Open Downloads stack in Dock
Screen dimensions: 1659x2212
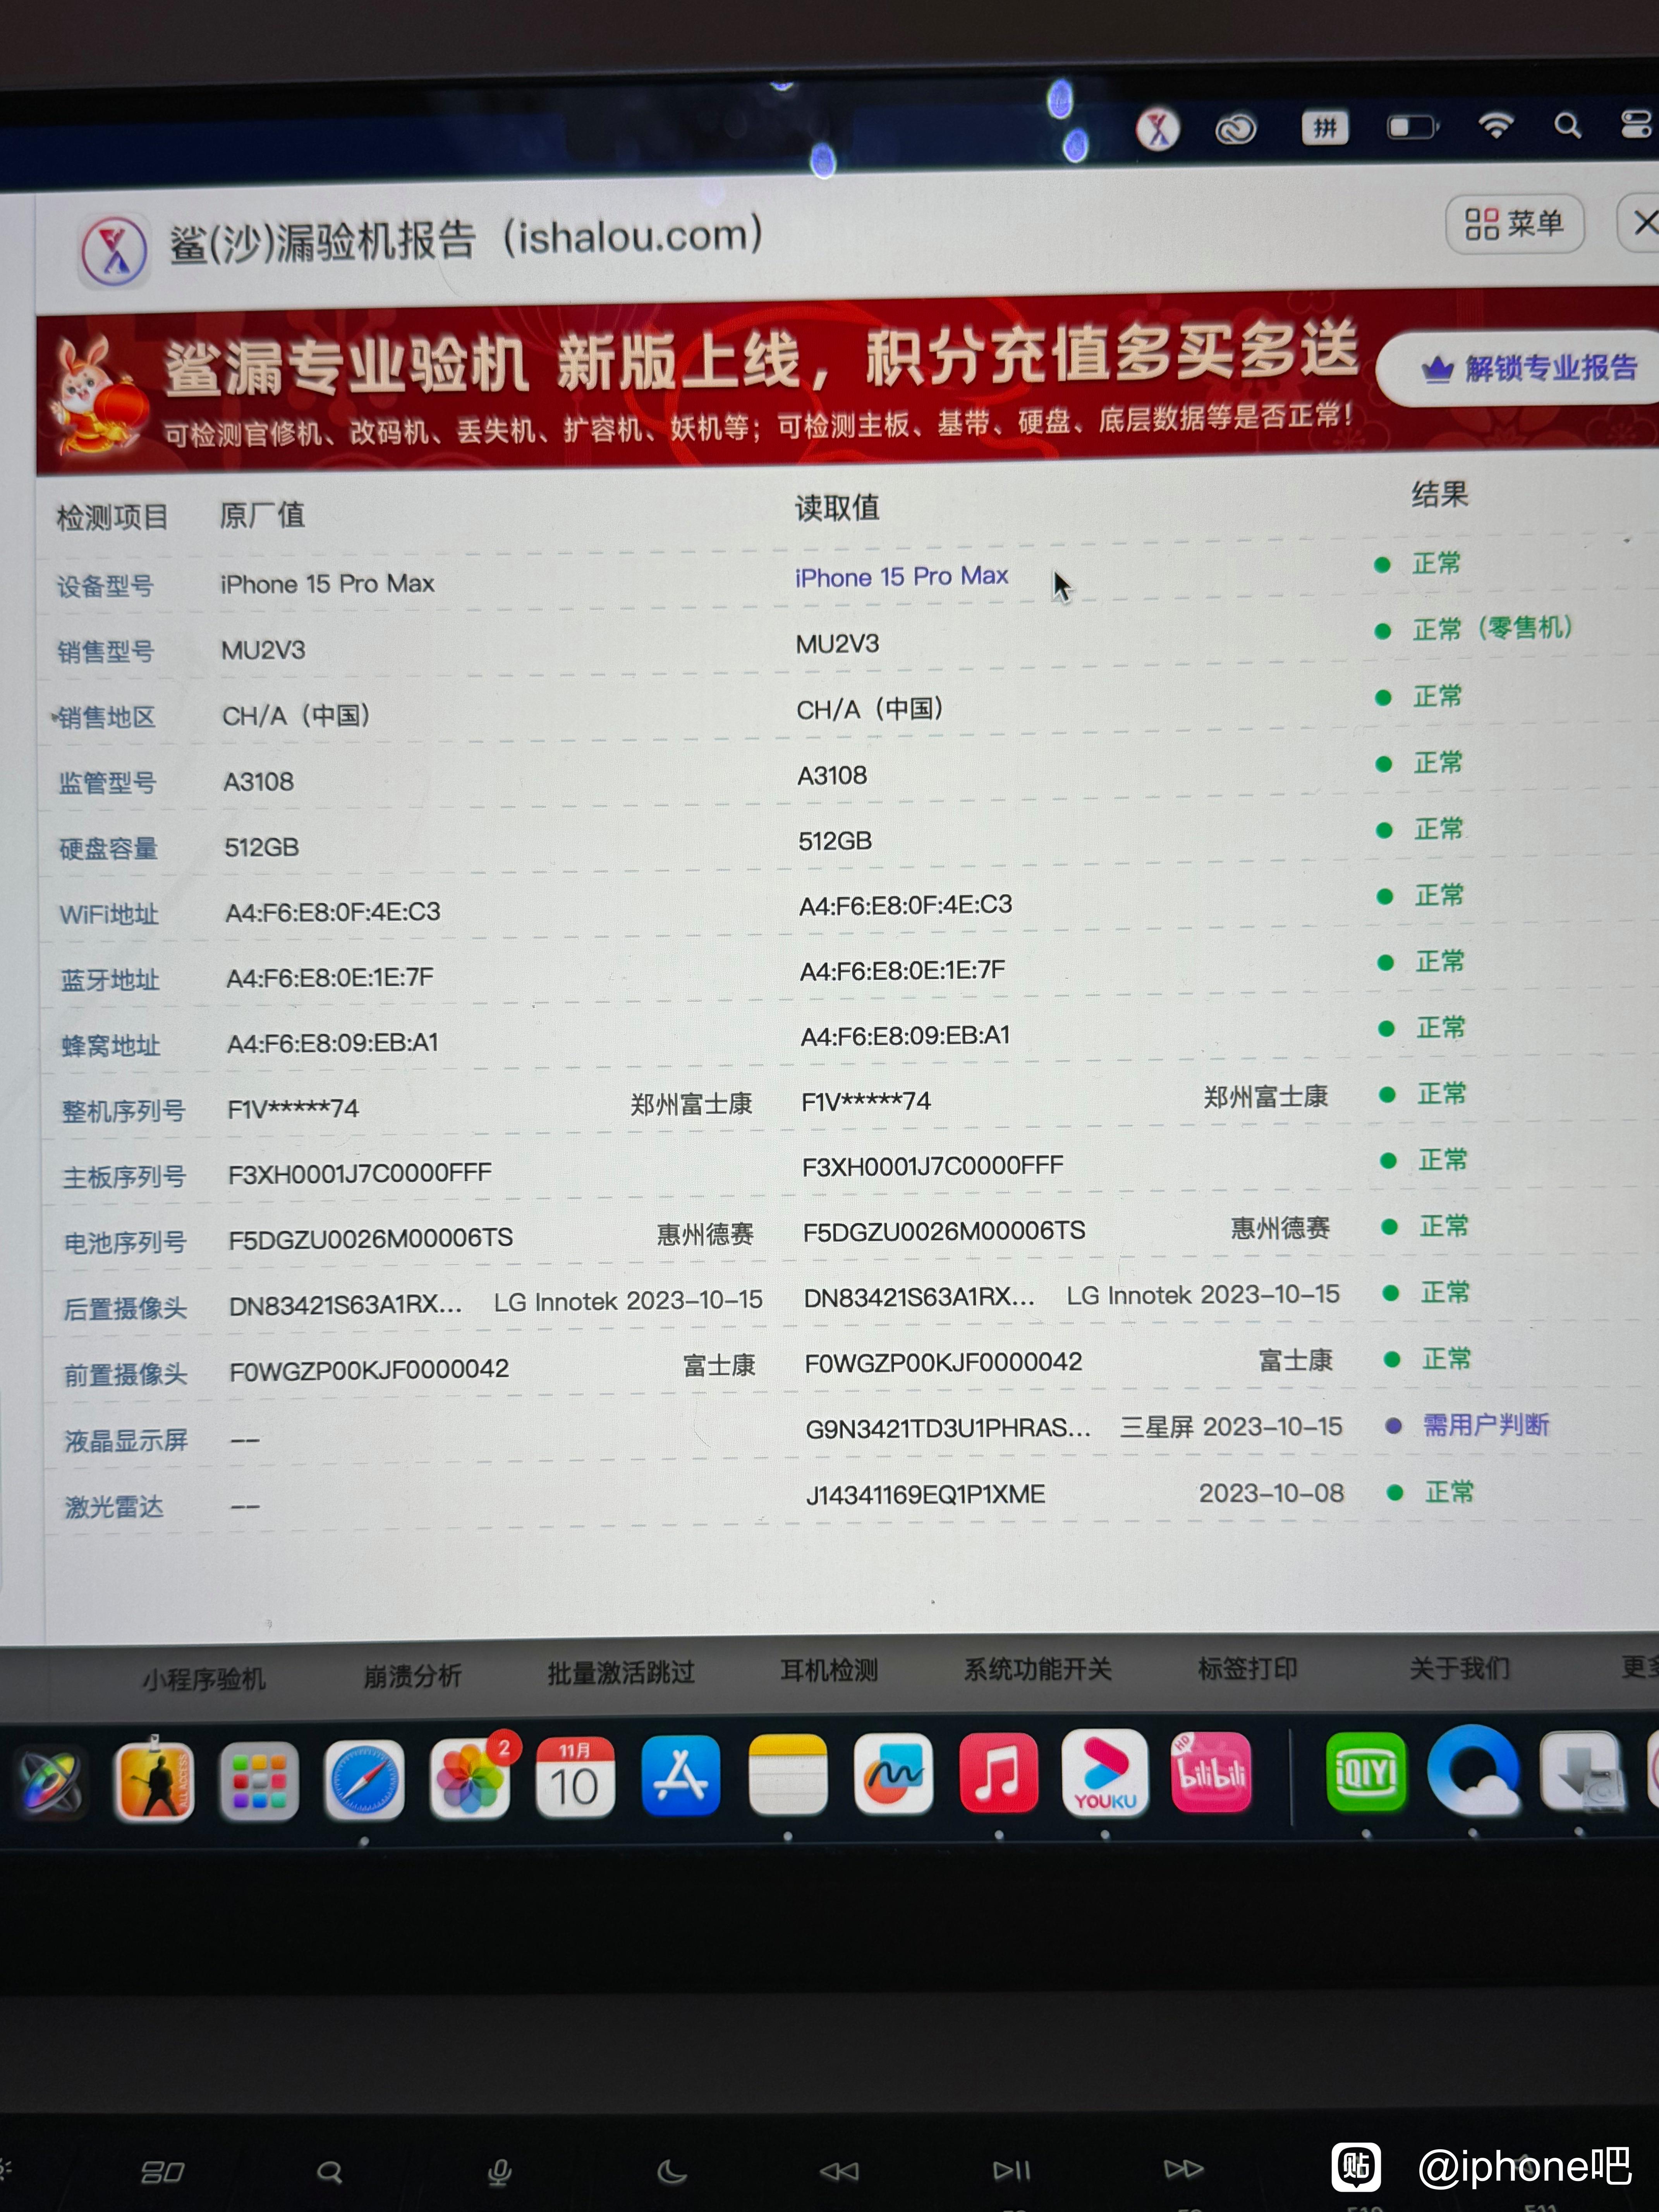(1581, 1771)
